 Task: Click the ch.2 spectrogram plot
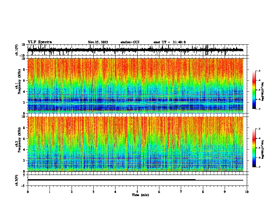135,144
